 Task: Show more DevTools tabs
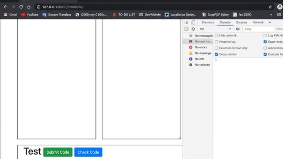(270, 23)
